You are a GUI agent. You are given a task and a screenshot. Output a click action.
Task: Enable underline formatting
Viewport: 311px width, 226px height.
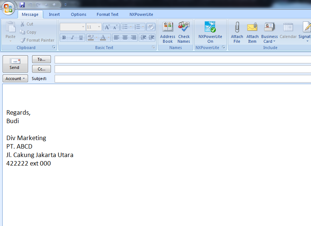pyautogui.click(x=80, y=37)
